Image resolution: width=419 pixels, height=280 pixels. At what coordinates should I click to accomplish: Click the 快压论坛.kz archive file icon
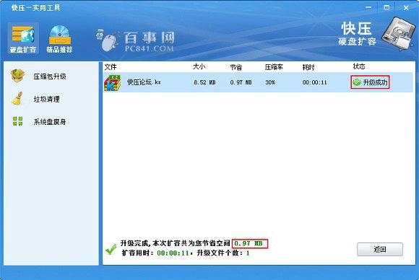pyautogui.click(x=113, y=83)
